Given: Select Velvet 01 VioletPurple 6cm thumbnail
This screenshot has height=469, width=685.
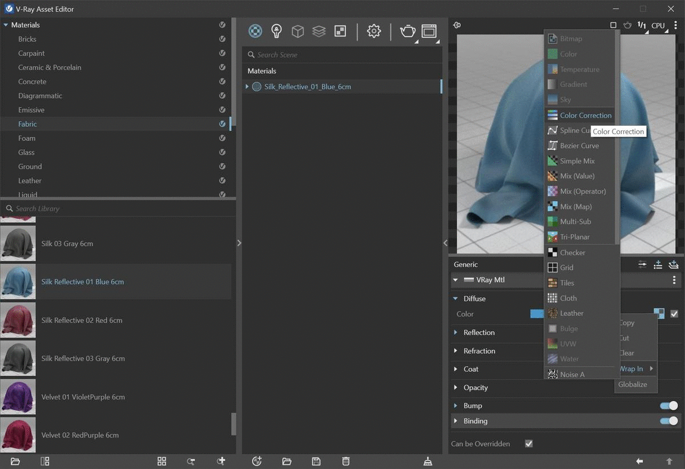Looking at the screenshot, I should click(x=18, y=396).
